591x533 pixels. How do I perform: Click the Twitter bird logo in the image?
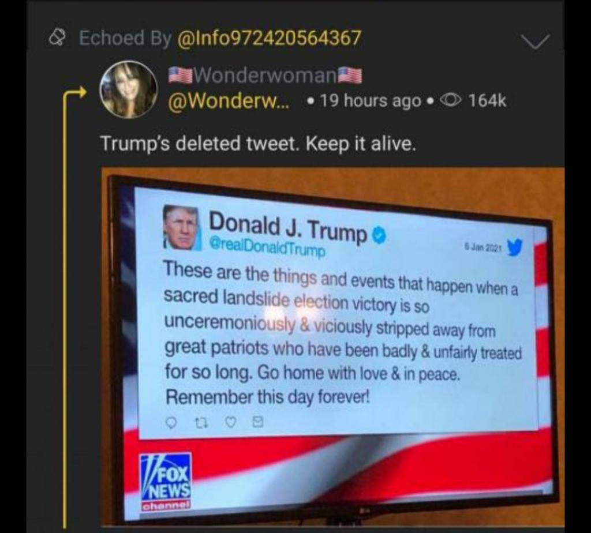[x=515, y=247]
